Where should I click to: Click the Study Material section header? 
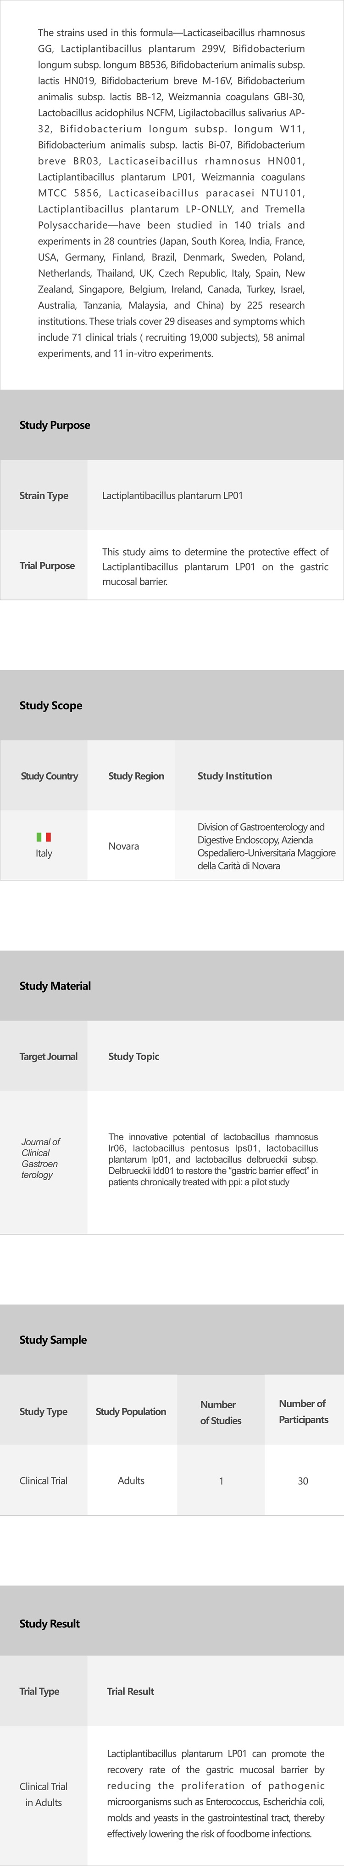[x=55, y=986]
